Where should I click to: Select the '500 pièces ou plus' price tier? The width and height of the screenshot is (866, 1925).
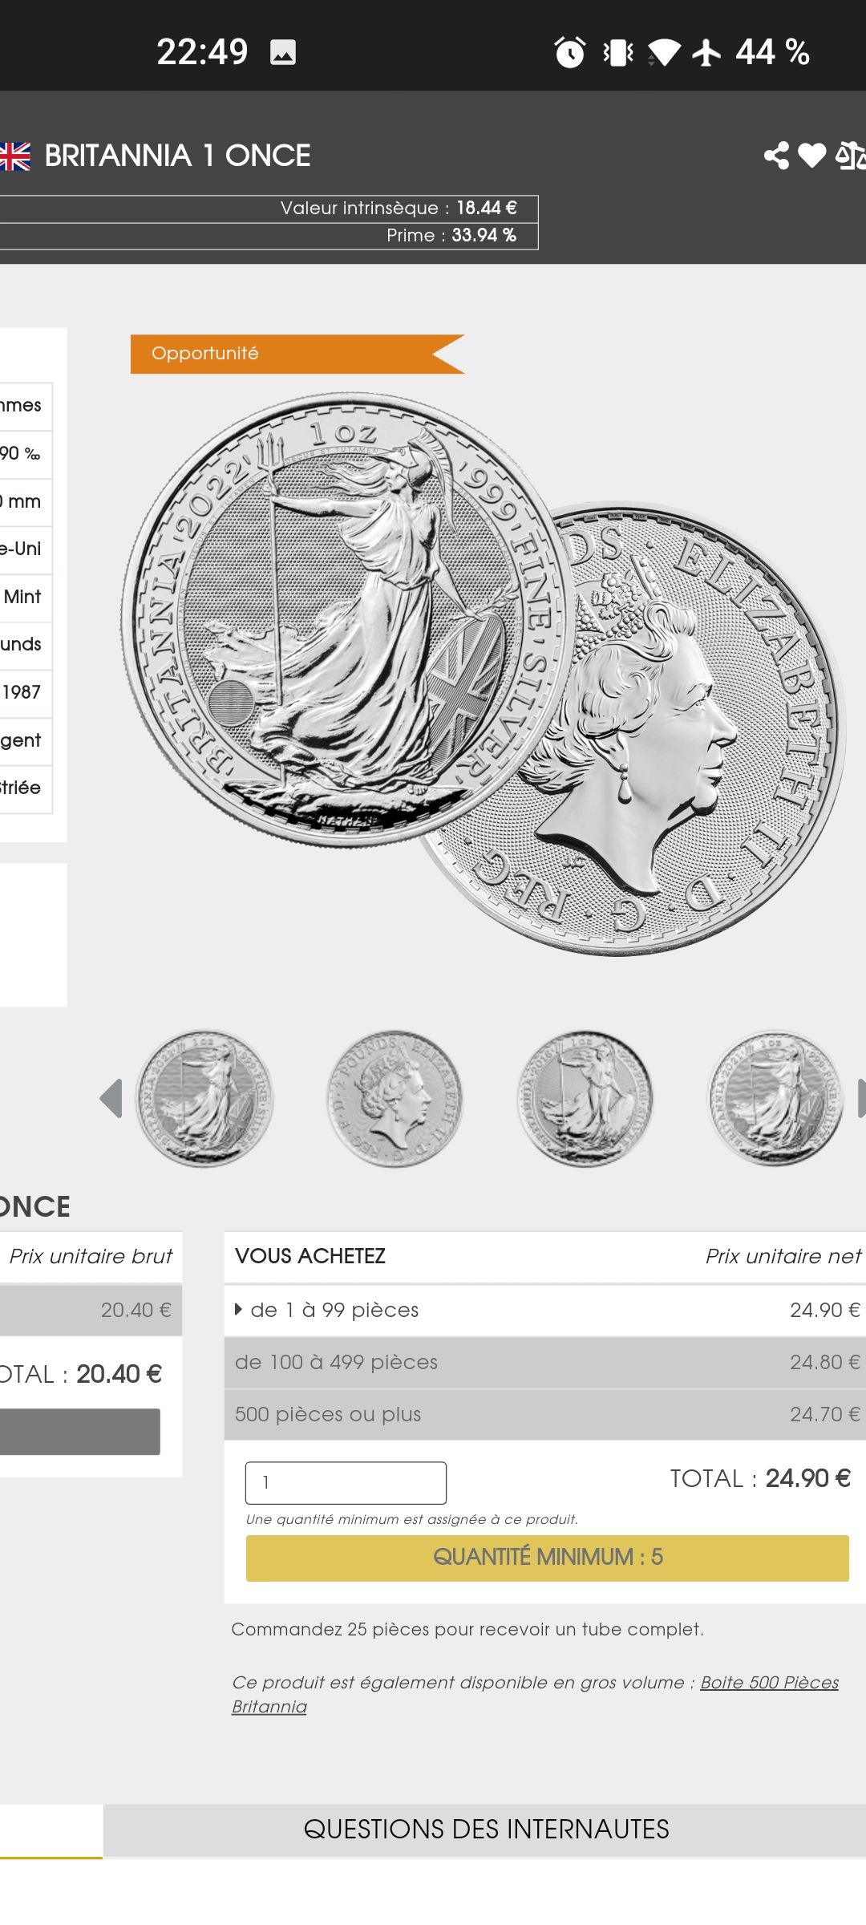point(545,1414)
